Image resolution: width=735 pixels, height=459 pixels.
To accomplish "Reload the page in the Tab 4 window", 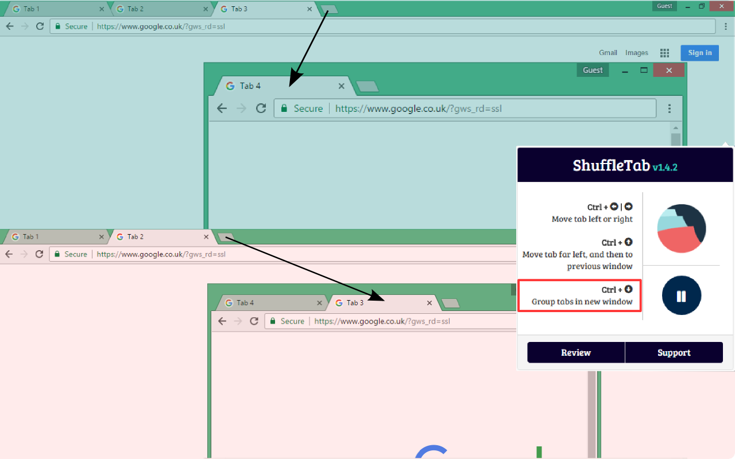I will 261,108.
